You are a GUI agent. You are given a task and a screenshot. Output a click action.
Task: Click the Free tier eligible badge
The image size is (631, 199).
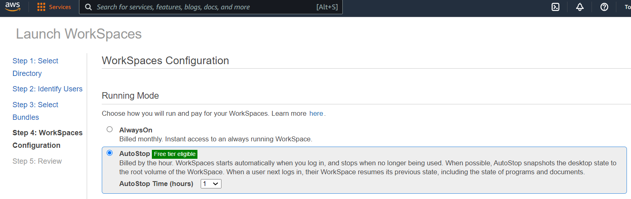tap(175, 154)
